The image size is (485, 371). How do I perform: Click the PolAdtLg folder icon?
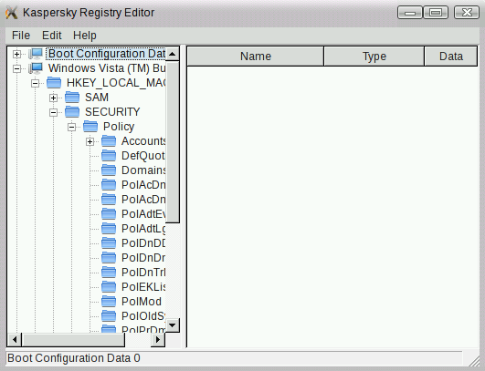click(109, 229)
